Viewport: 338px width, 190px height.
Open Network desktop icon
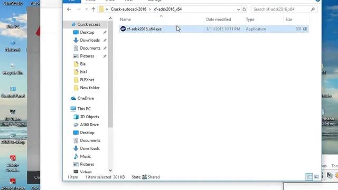tap(13, 46)
